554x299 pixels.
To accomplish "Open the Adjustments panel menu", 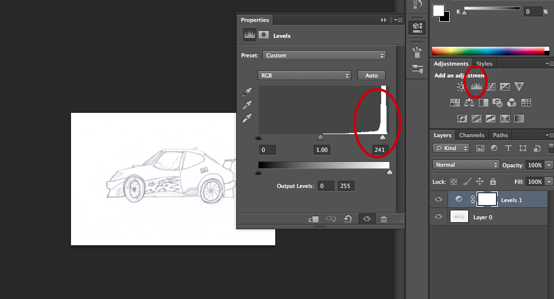I will click(x=549, y=63).
